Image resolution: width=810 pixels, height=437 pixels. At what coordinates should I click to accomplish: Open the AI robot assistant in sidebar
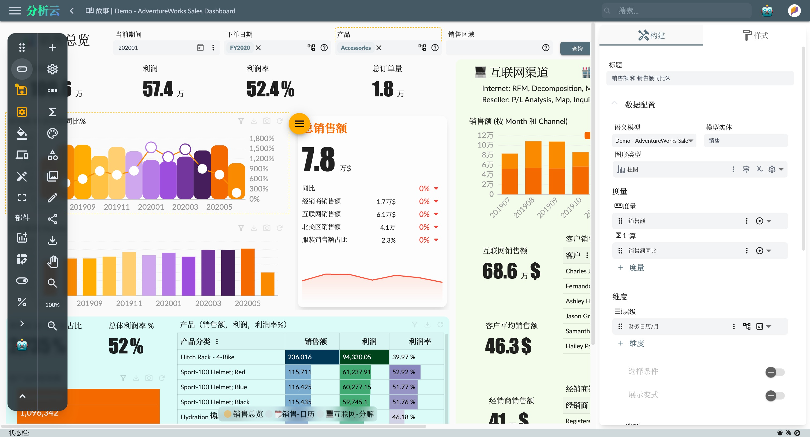click(22, 345)
